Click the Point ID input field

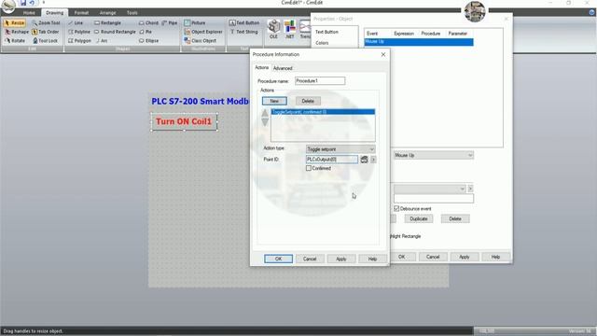pos(332,160)
